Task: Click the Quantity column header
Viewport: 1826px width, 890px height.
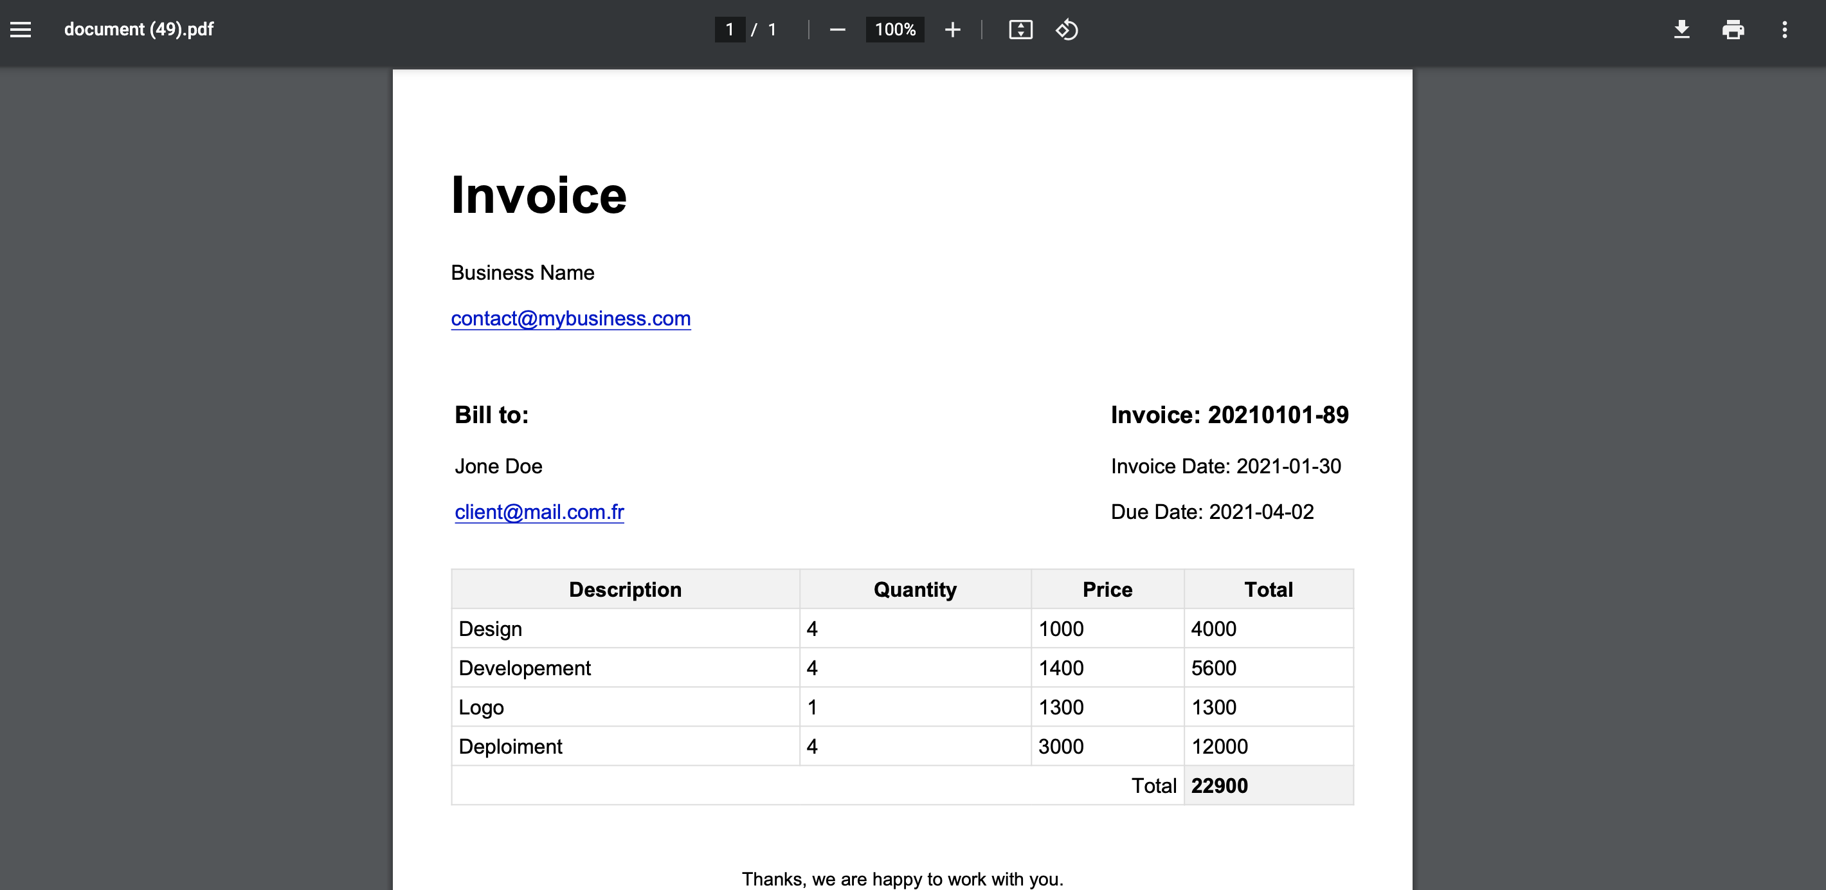Action: 915,589
